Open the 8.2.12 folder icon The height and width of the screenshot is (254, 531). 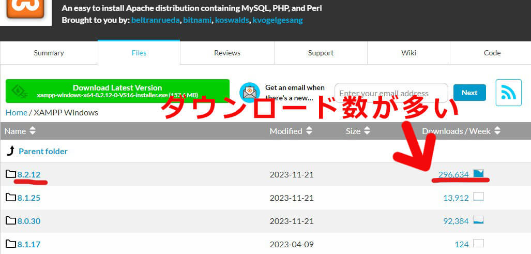(11, 174)
